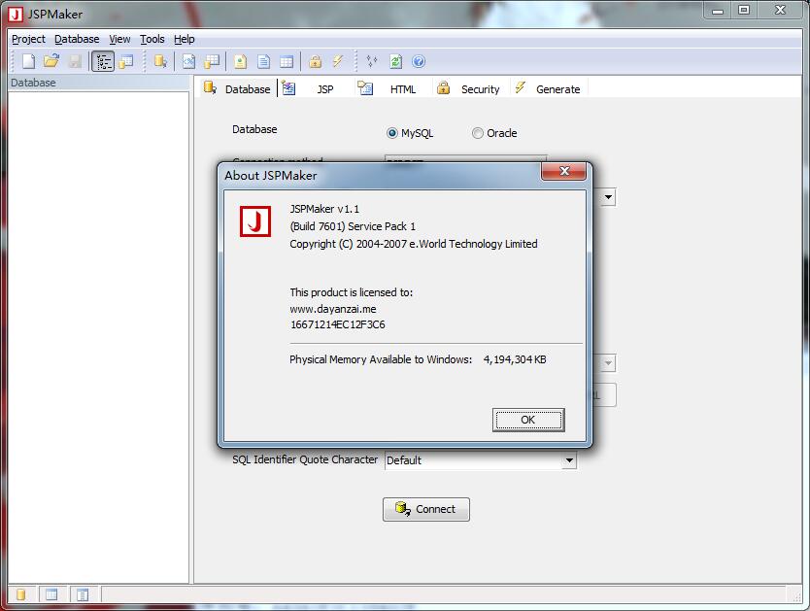Viewport: 810px width, 611px height.
Task: Click the code page toolbar icon
Action: (189, 61)
